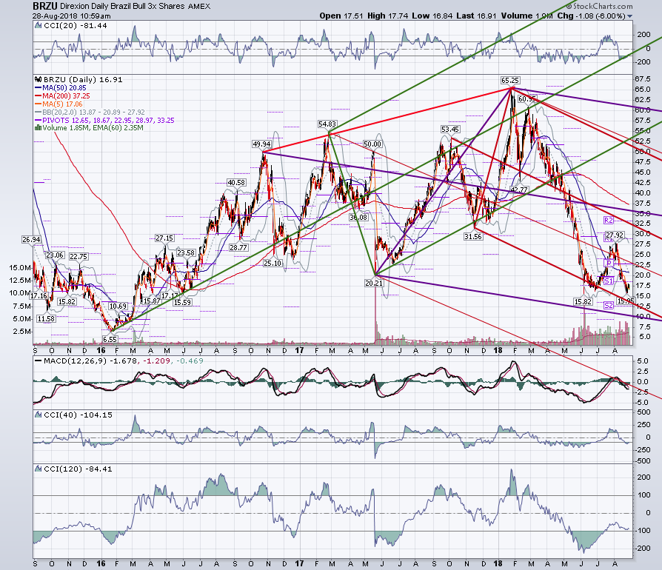Click the CCI(40) -104.15 reading

78,415
